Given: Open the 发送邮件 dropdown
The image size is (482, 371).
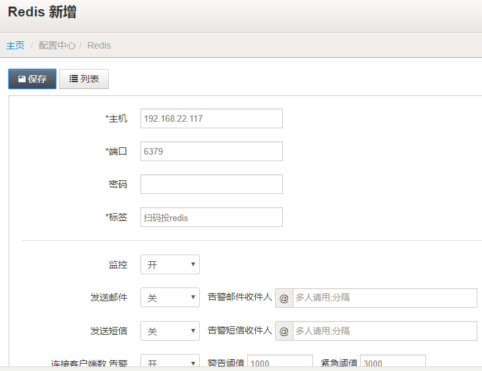Looking at the screenshot, I should click(x=170, y=297).
